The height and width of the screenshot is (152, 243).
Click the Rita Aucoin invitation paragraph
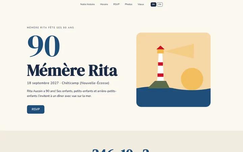(x=72, y=93)
